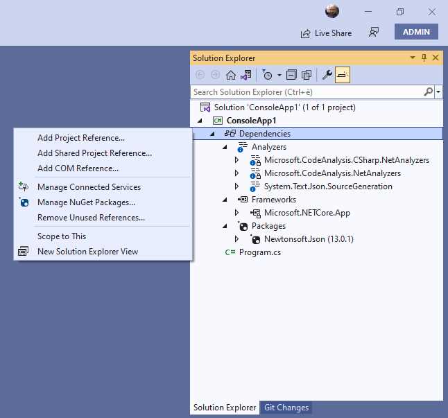Select Microsoft.CodeAnalysis.NetAnalyzers tree item

click(x=332, y=173)
